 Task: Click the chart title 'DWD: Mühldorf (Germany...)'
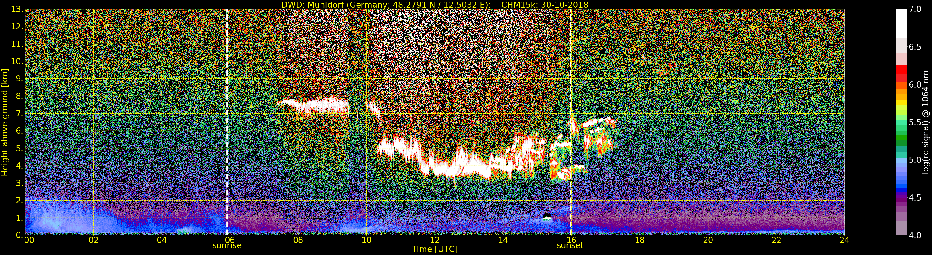(434, 5)
